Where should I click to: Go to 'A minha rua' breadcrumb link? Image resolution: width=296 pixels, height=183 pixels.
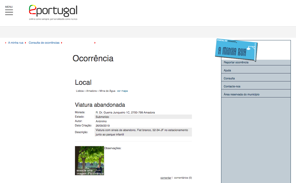coord(15,43)
